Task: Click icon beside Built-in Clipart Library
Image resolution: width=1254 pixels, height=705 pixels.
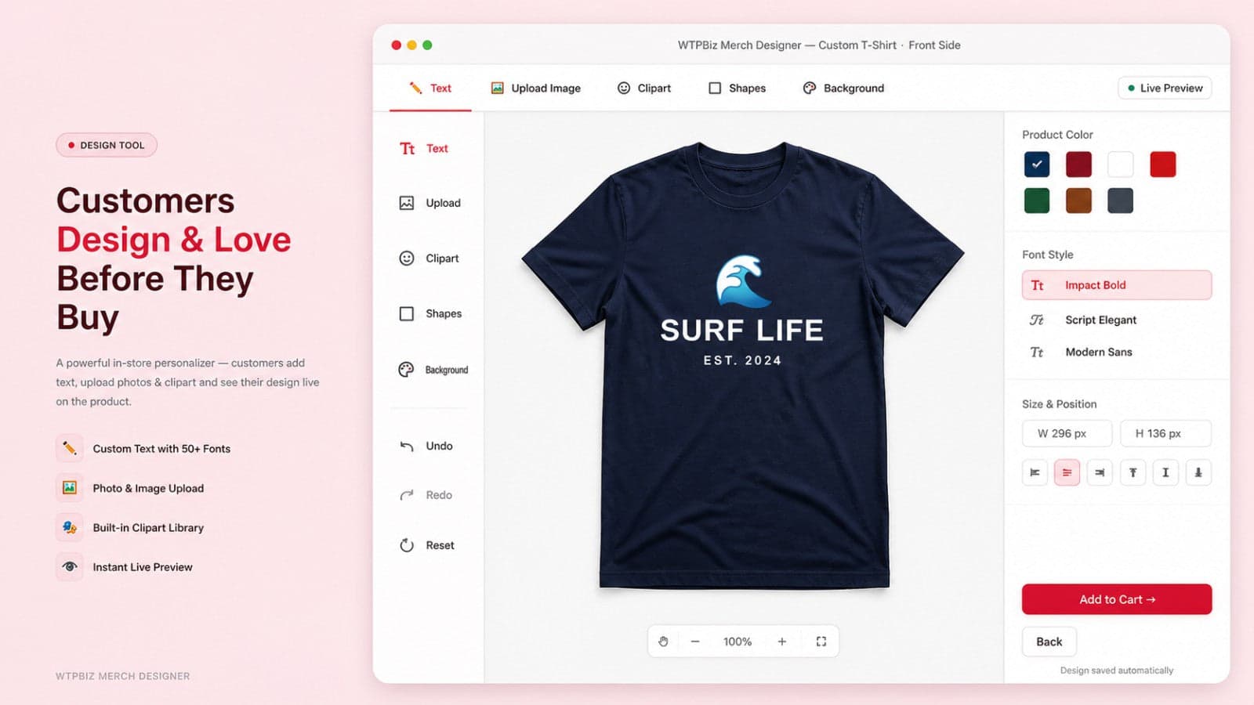Action: 70,527
